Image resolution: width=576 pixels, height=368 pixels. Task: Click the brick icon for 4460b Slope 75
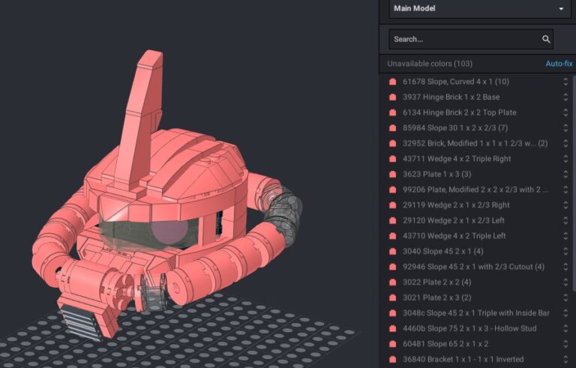(x=393, y=328)
